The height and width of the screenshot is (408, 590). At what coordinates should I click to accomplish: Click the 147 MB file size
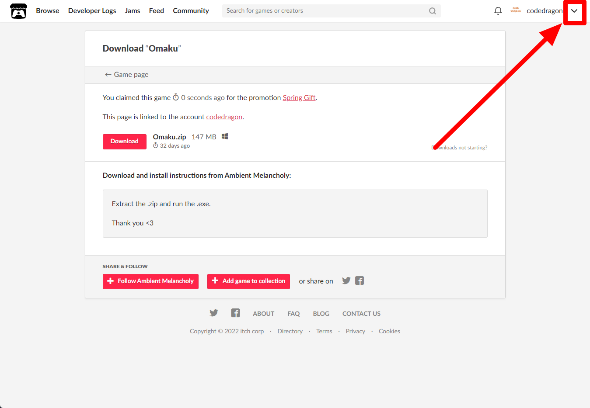(204, 137)
